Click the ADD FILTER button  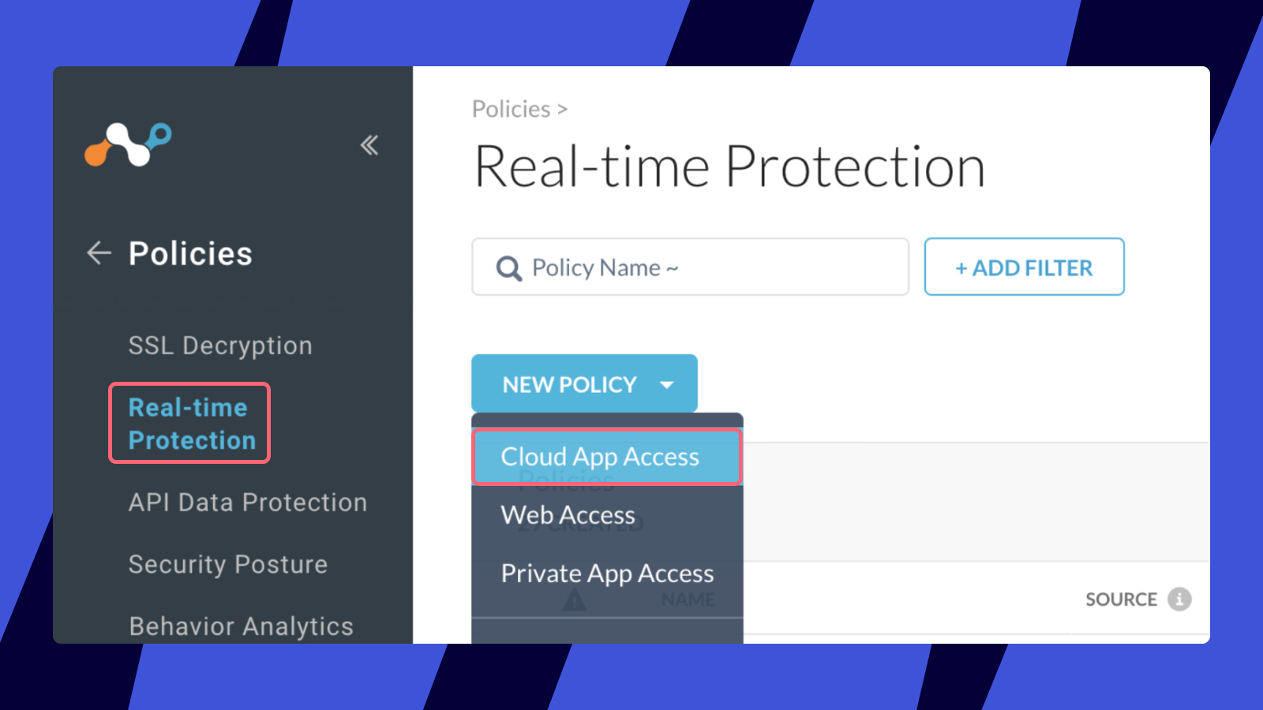tap(1024, 267)
